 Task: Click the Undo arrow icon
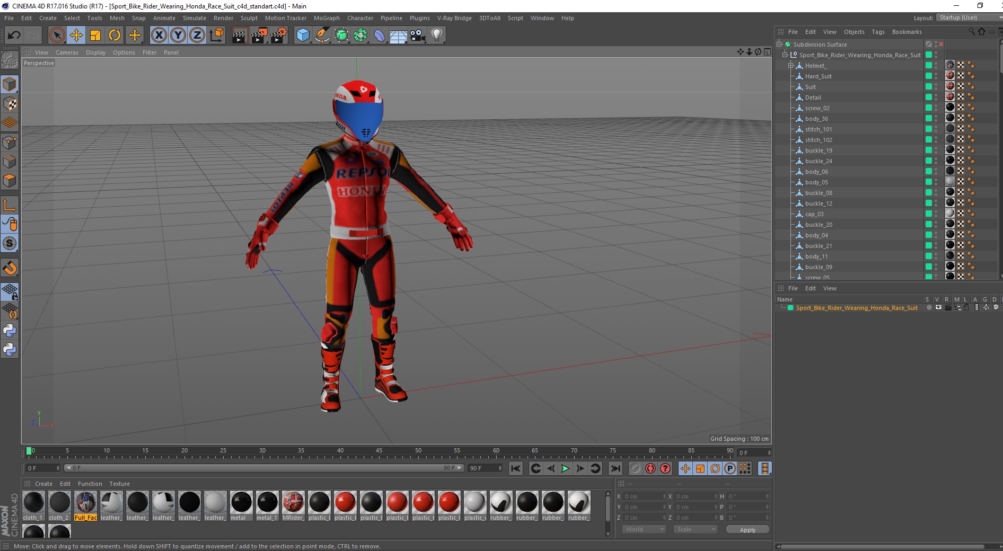point(14,35)
